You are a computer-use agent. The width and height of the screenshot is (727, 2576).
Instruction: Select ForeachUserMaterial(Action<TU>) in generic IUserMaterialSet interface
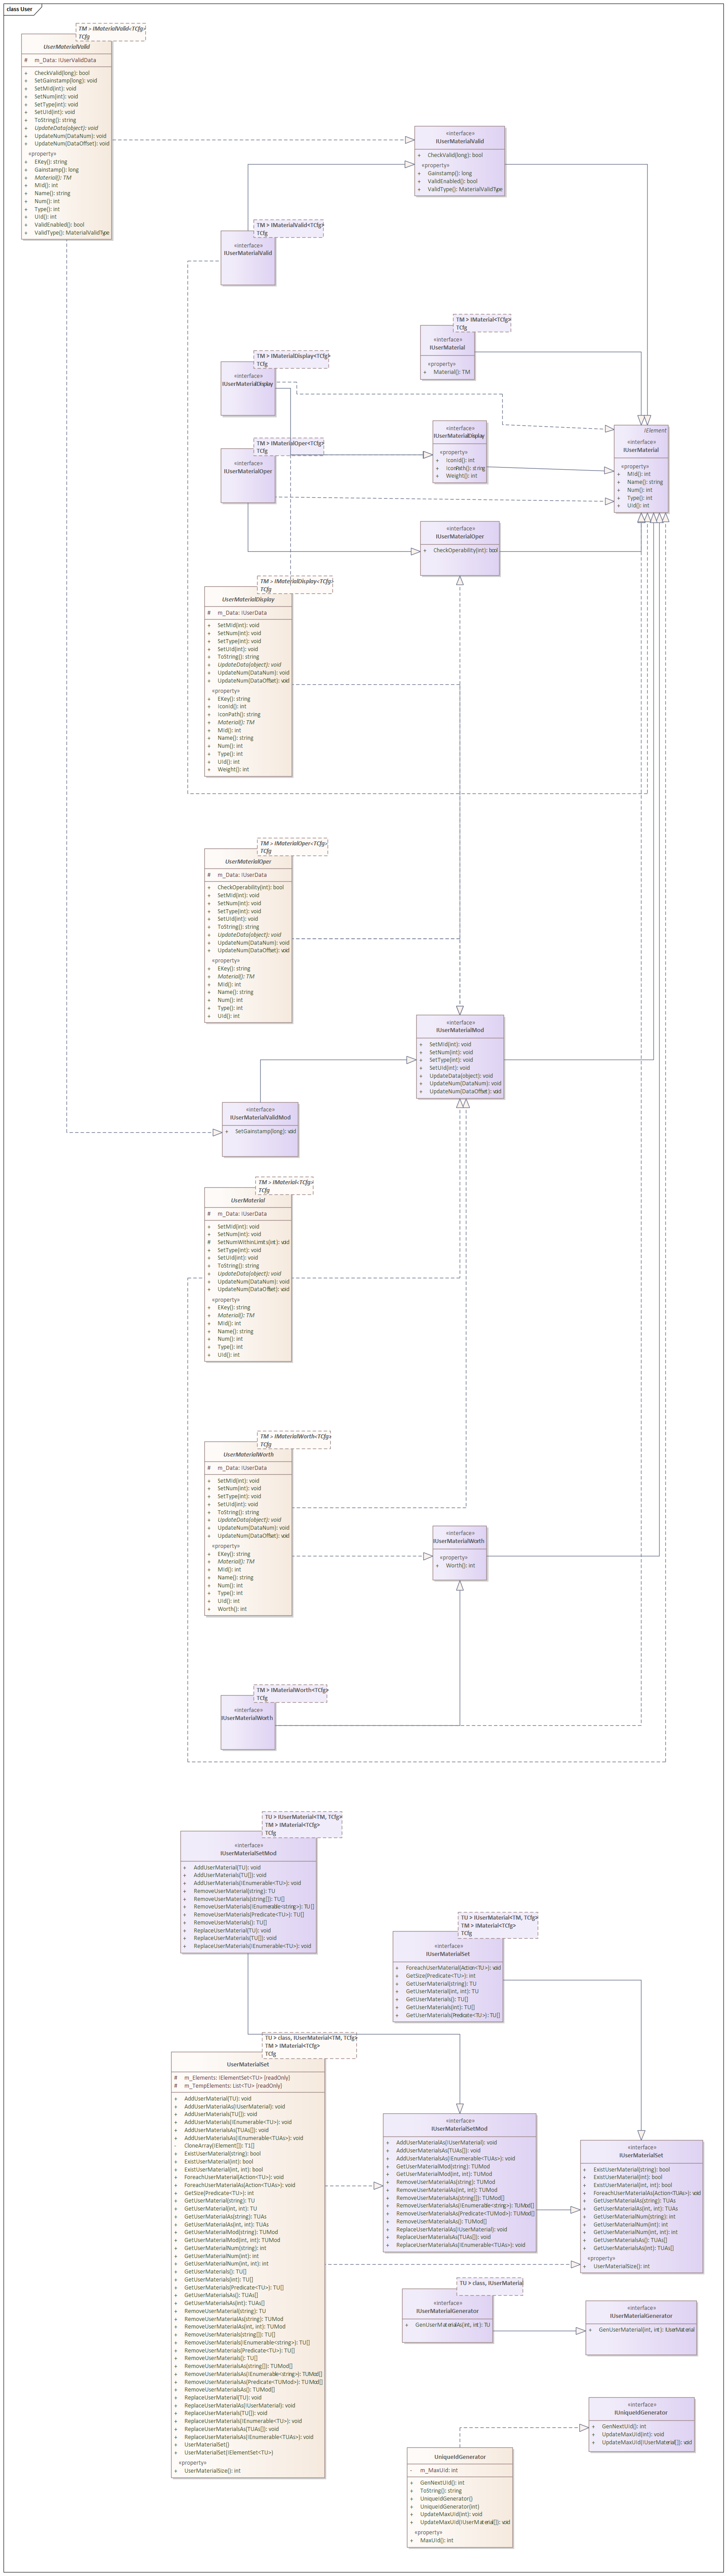(x=453, y=1968)
